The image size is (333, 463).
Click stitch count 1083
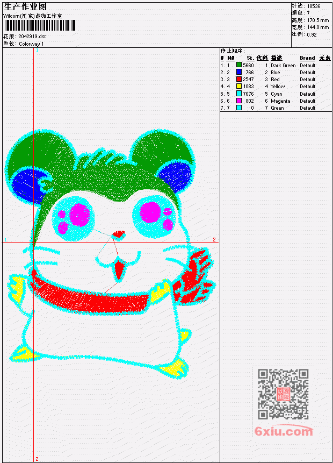point(248,87)
